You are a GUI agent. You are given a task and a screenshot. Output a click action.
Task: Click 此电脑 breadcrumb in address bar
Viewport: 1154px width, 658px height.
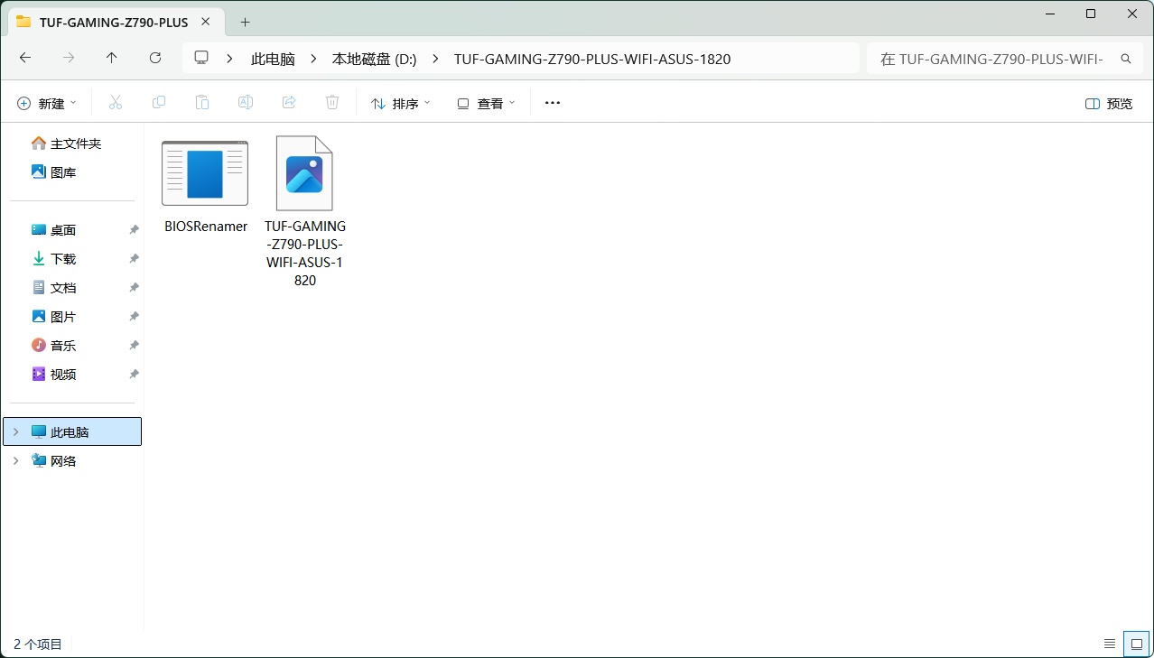[x=273, y=59]
